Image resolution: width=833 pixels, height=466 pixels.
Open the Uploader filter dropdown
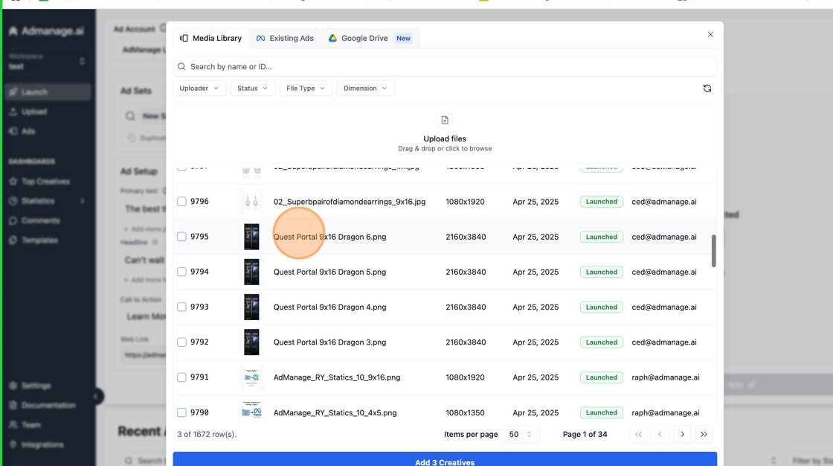[x=199, y=89]
